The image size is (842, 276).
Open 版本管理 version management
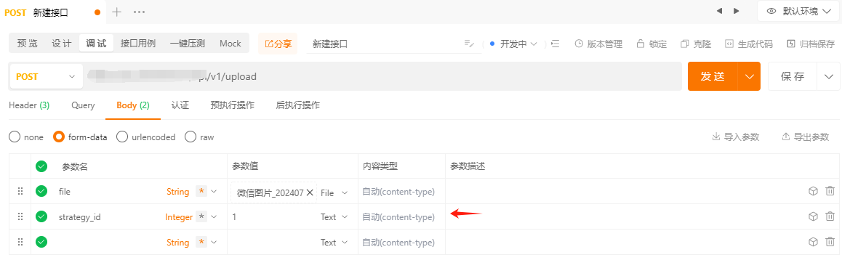coord(598,44)
